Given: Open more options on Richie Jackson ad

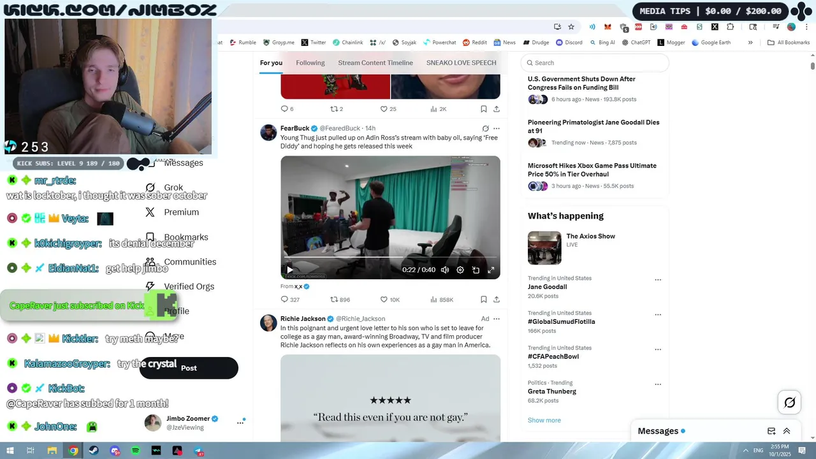Looking at the screenshot, I should (x=497, y=319).
